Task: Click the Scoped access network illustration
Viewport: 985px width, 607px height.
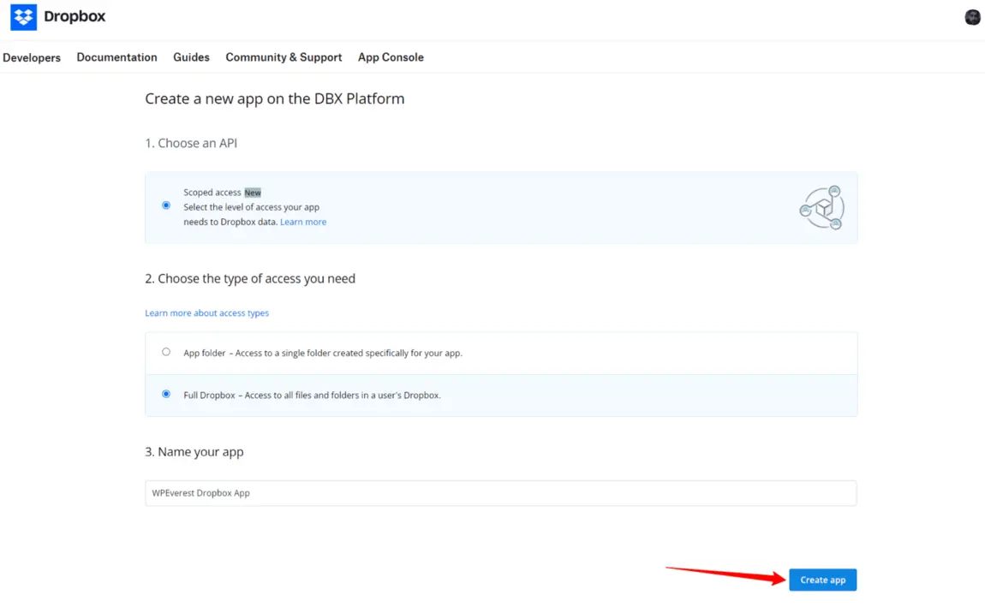Action: coord(821,208)
